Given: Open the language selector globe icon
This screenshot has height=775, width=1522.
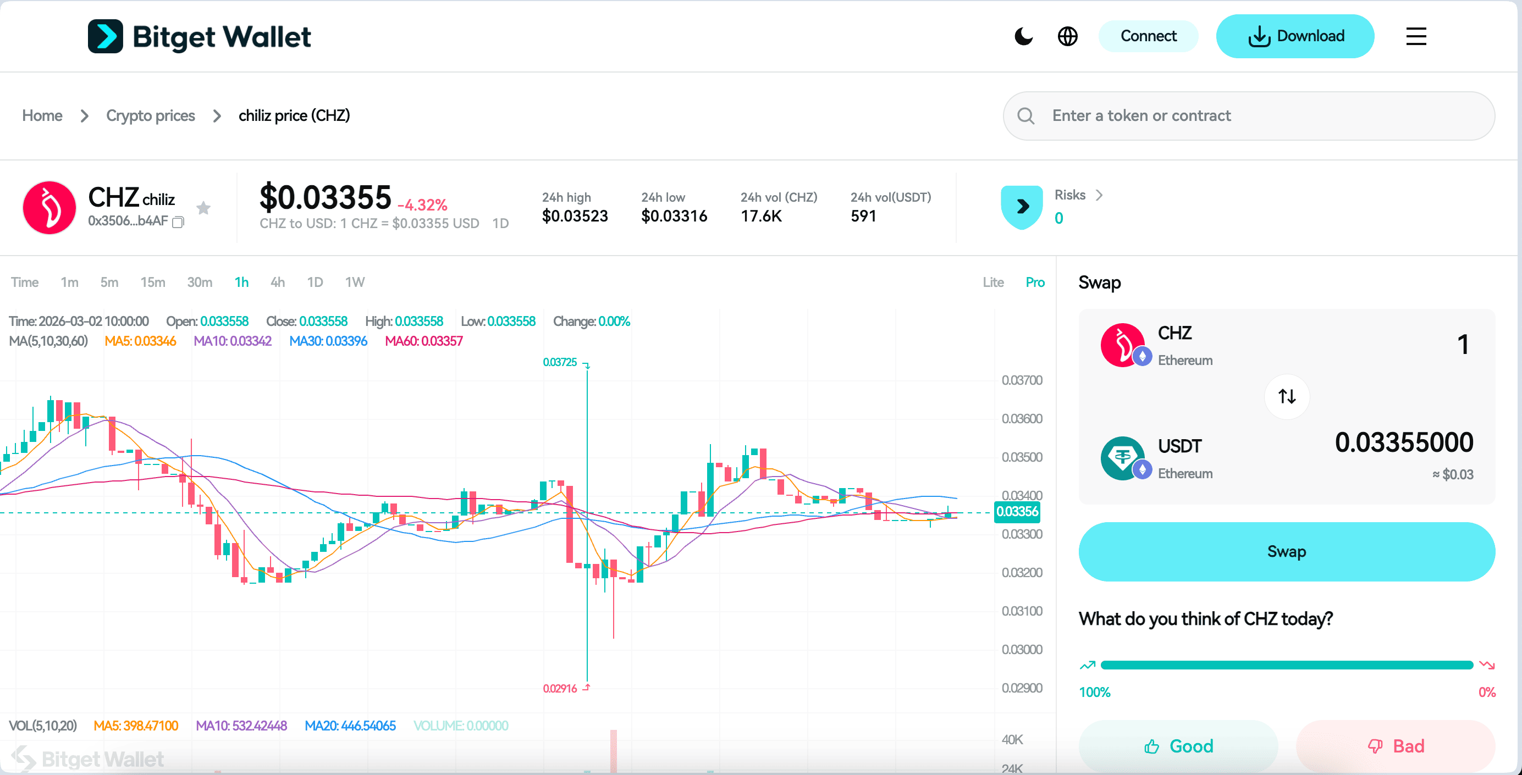Looking at the screenshot, I should click(x=1068, y=36).
